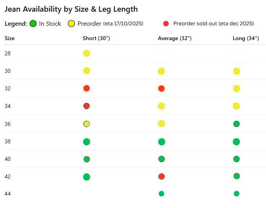Select size 28 Short availability dot

[87, 53]
